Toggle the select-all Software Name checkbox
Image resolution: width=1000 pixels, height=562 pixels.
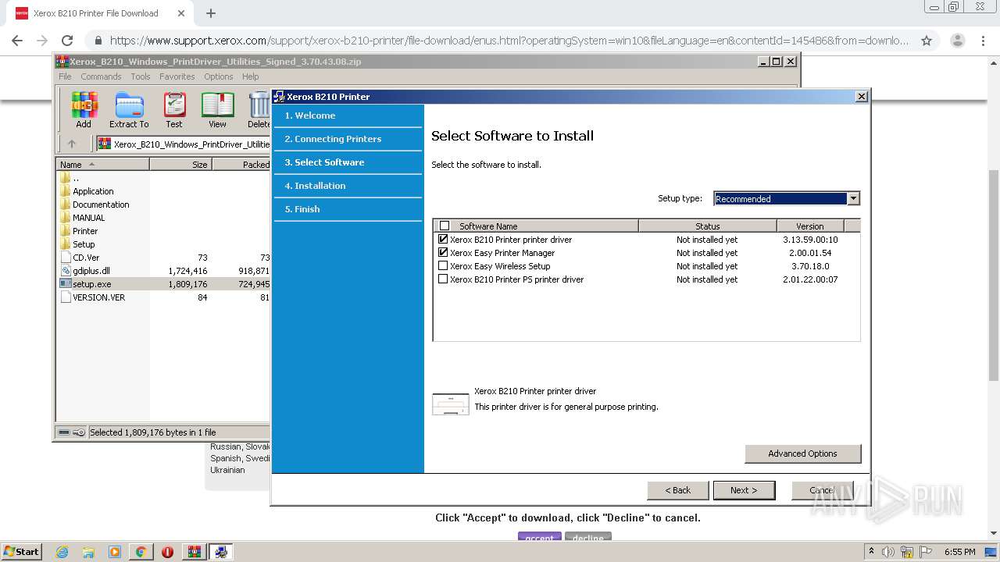[445, 226]
